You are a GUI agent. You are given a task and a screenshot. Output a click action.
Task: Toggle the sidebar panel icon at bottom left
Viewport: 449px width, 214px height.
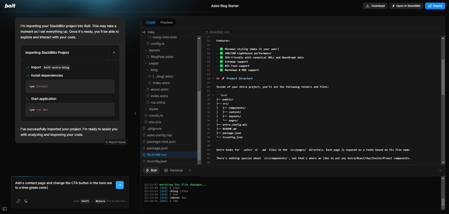(x=5, y=209)
